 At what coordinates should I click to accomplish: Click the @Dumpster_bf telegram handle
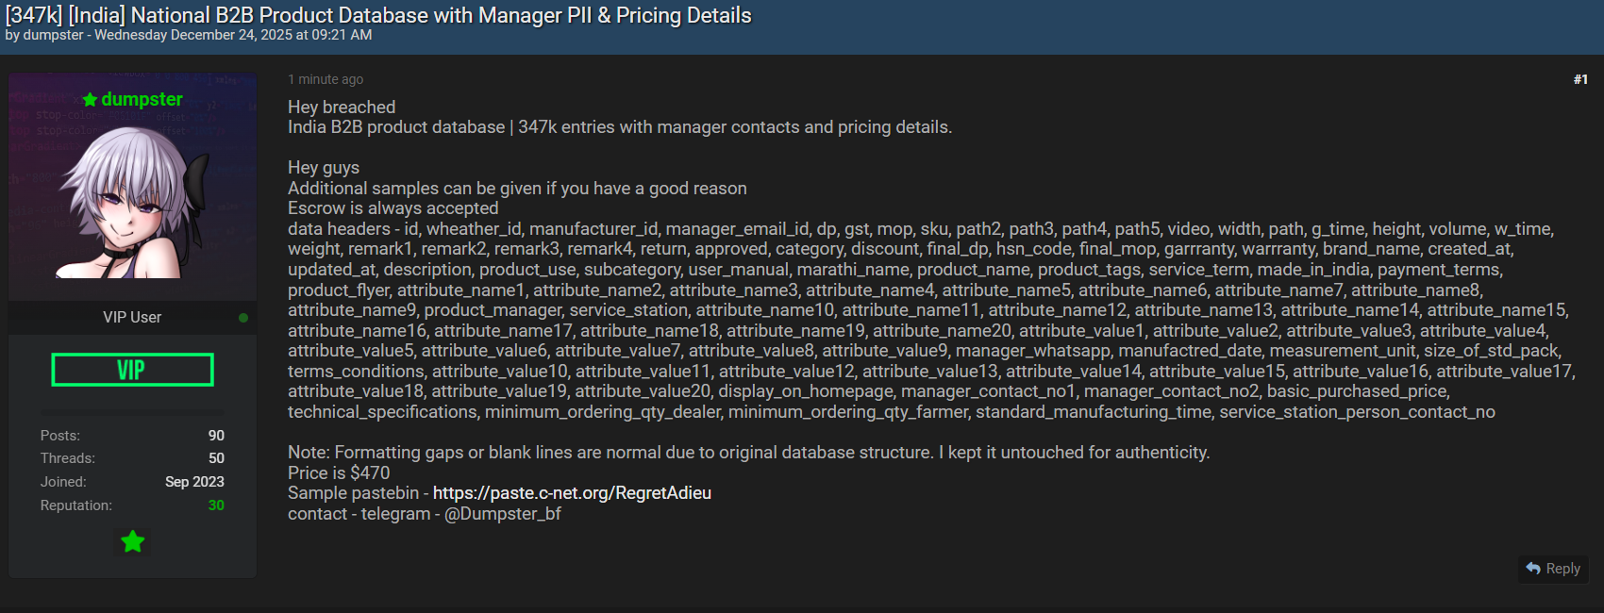tap(503, 514)
